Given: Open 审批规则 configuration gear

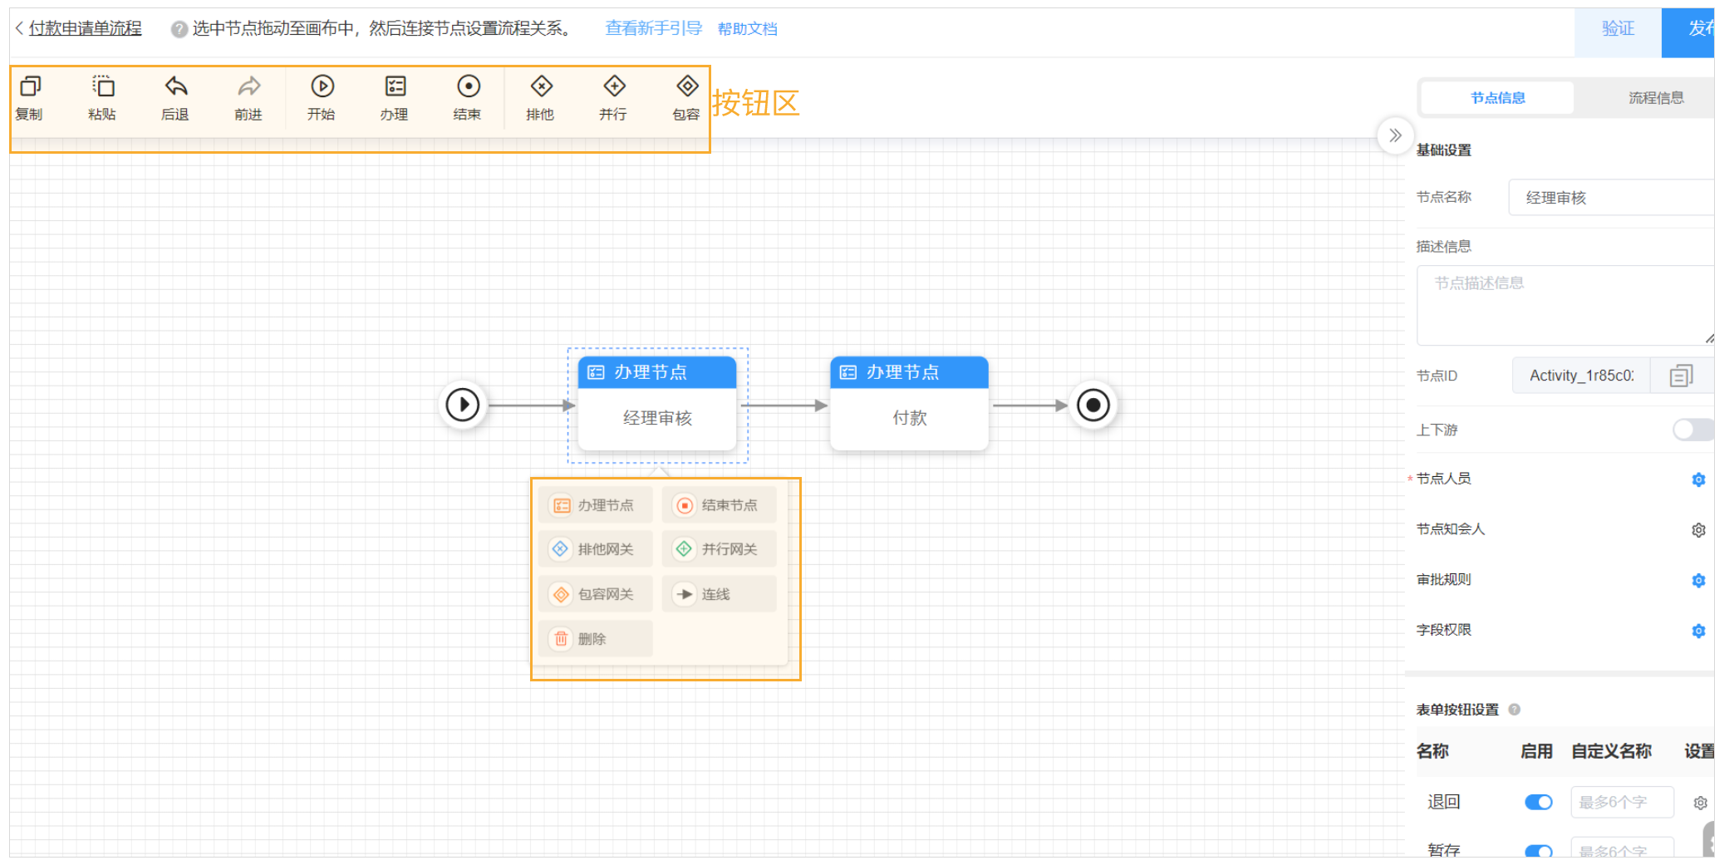Looking at the screenshot, I should [x=1698, y=580].
